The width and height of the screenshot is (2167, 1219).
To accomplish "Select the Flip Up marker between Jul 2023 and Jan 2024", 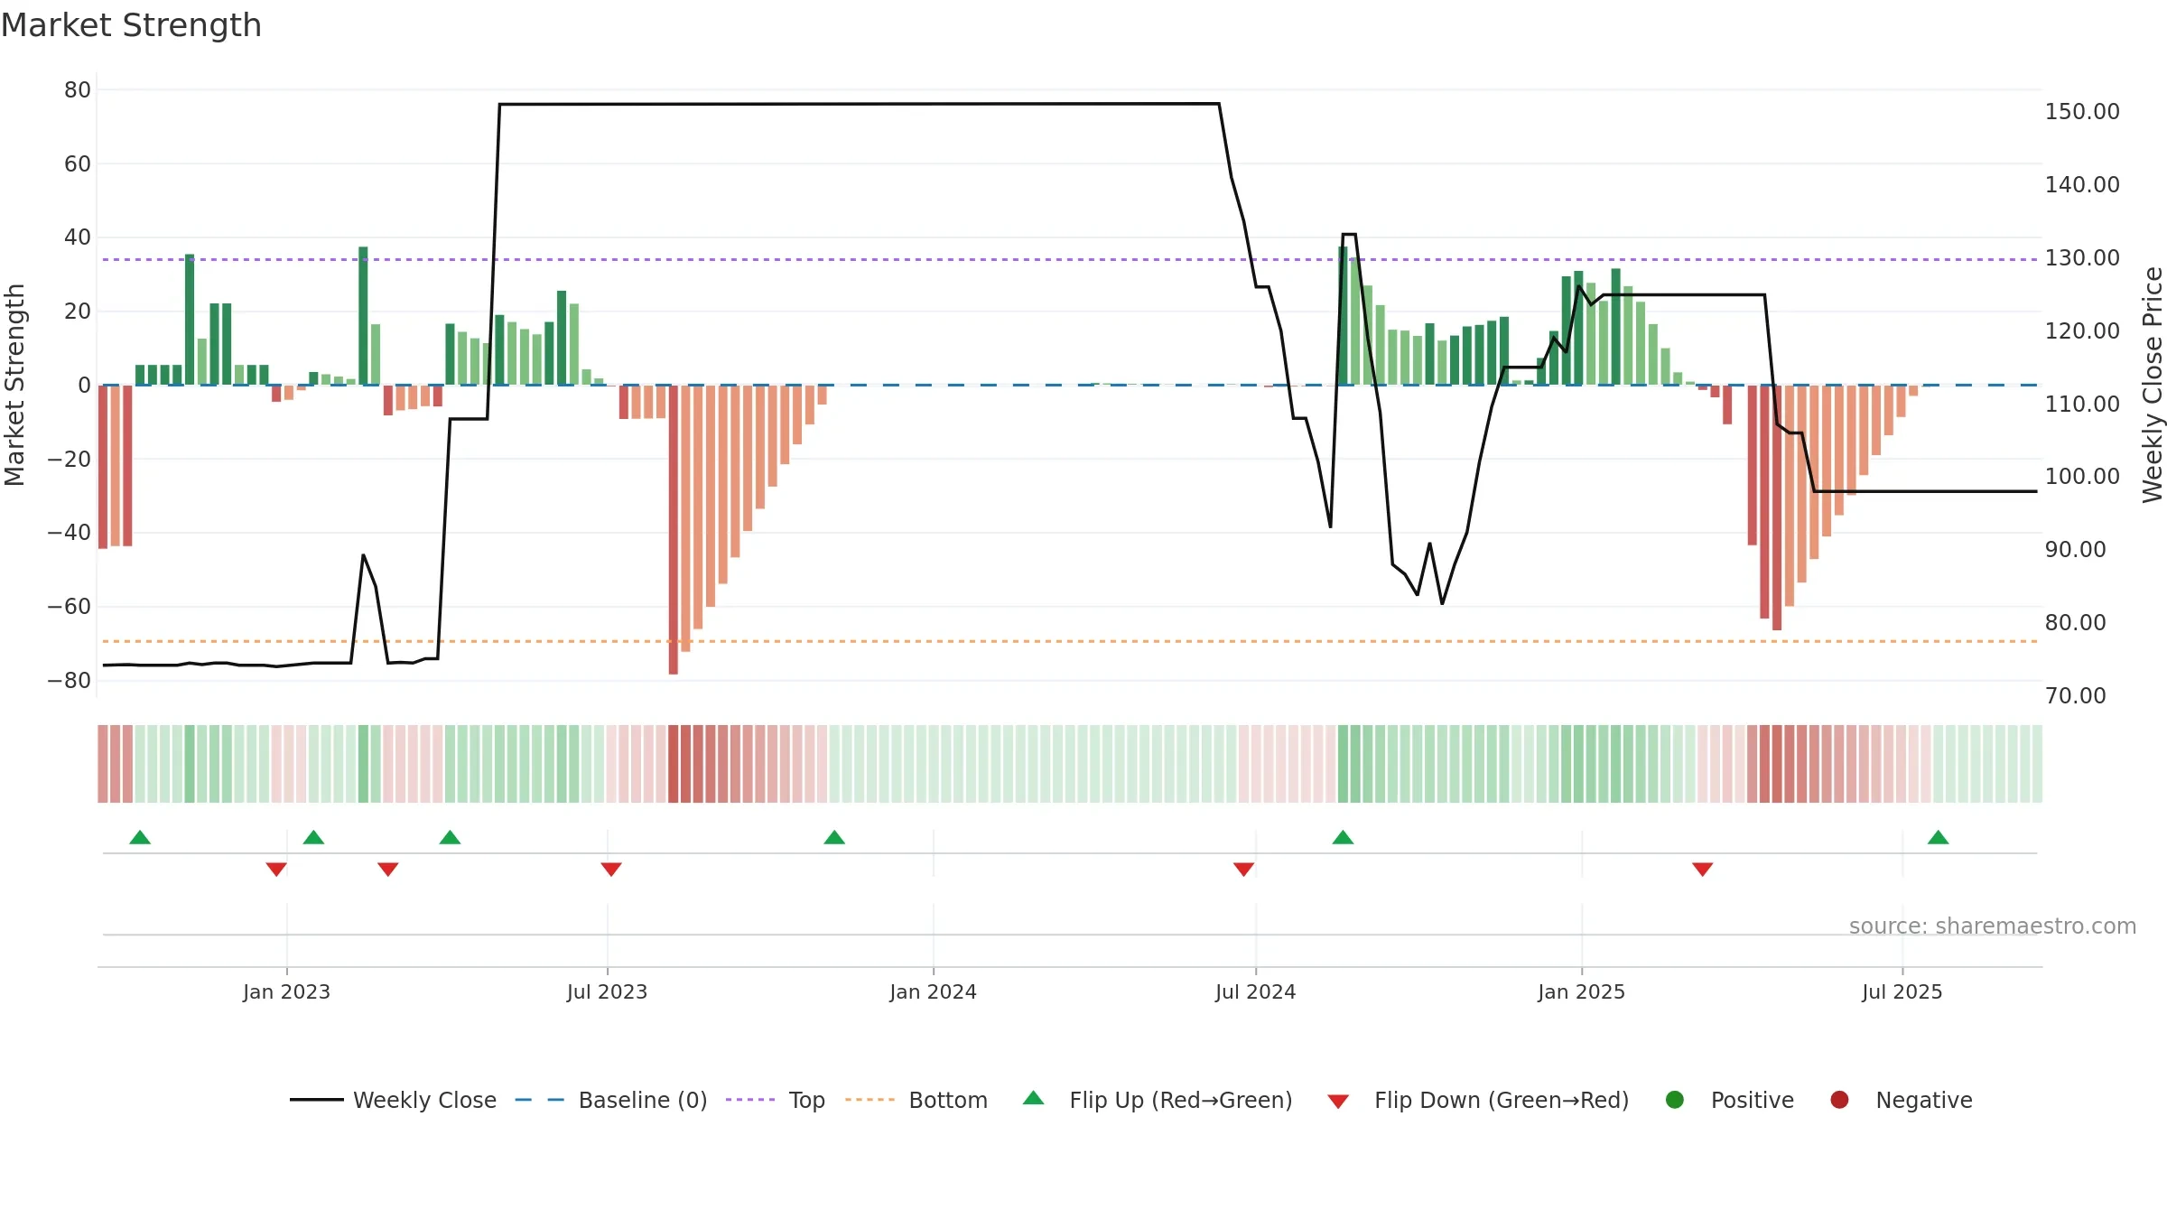I will 834,837.
